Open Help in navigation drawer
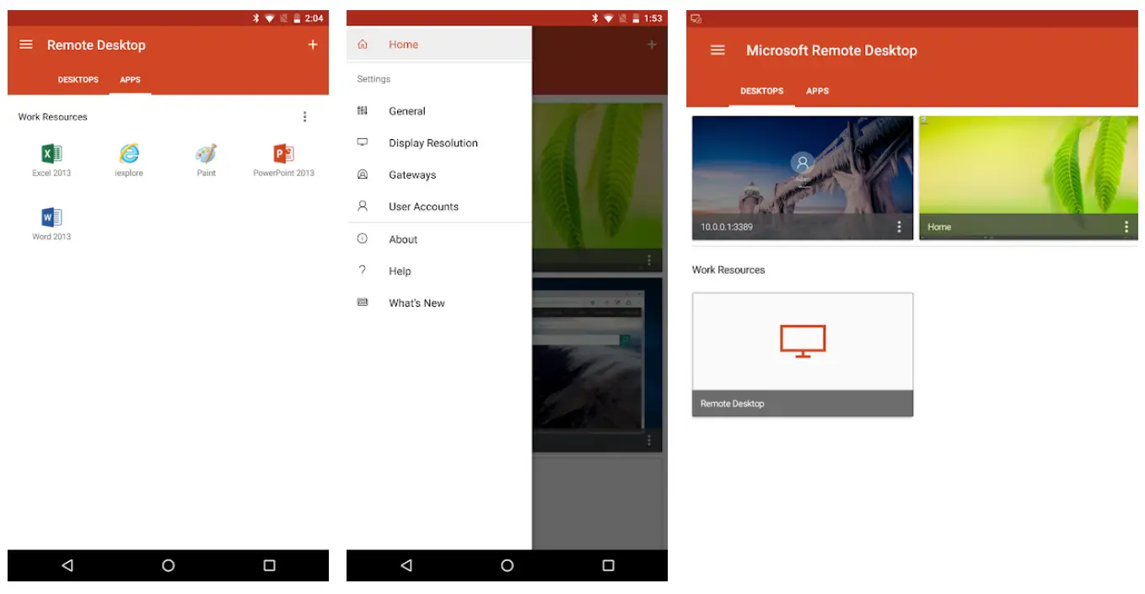Screen dimensions: 1145x594 click(x=439, y=271)
